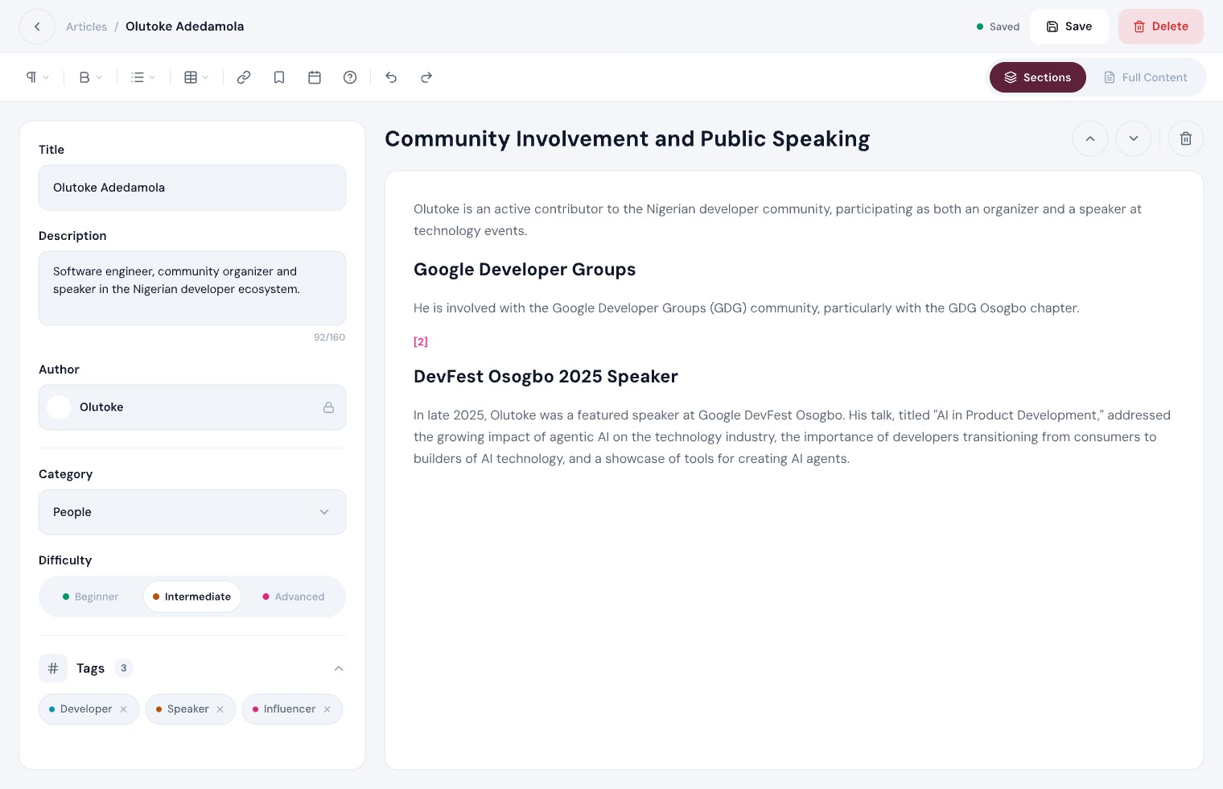Remove the Developer tag
The height and width of the screenshot is (789, 1223).
coord(124,709)
